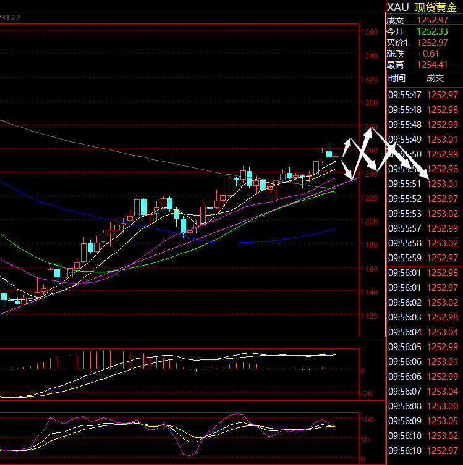Click the 1120 label on the price axis
Screen dimensions: 463x465
click(x=370, y=316)
